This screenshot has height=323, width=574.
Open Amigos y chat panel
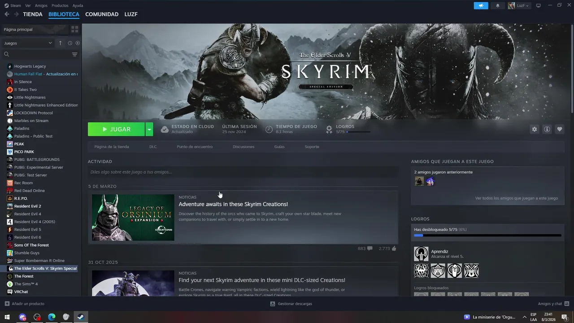coord(553,304)
